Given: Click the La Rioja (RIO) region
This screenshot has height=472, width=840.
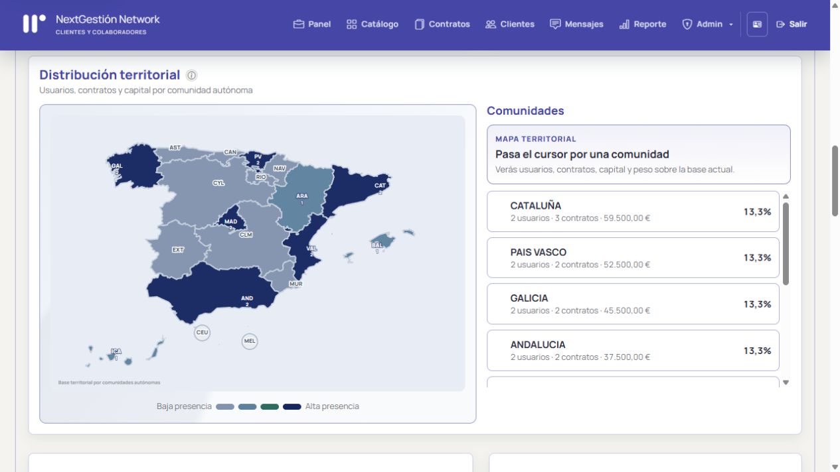Looking at the screenshot, I should 261,177.
